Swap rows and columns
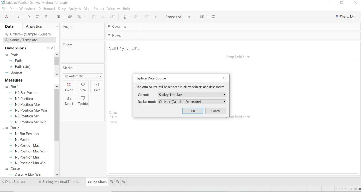Screen dimensions: 361x192 93,17
